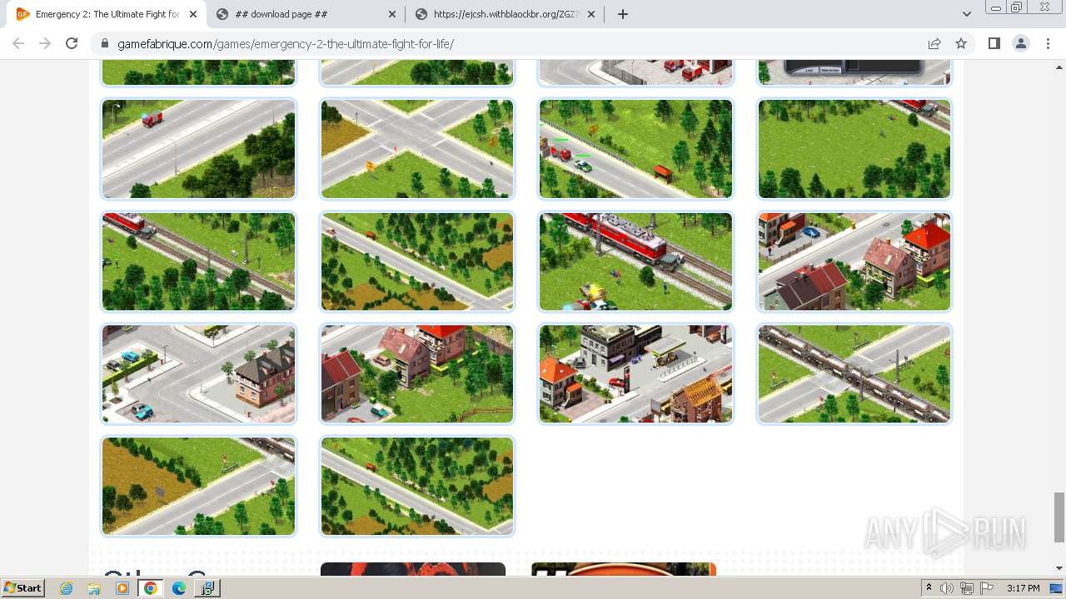The width and height of the screenshot is (1066, 599).
Task: Open screenshot of brown field beside road
Action: coord(198,486)
